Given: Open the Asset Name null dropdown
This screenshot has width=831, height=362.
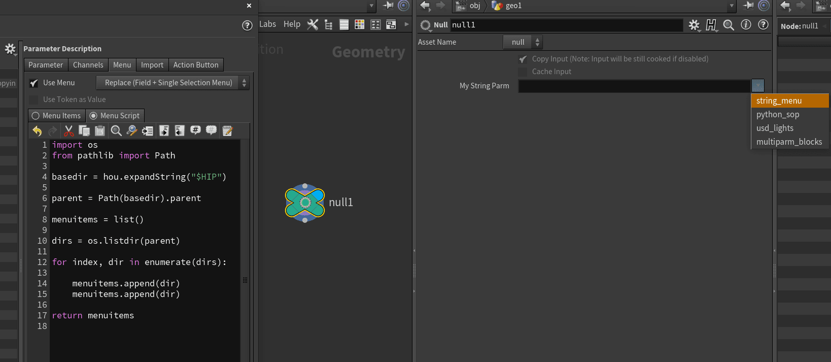Looking at the screenshot, I should (523, 42).
